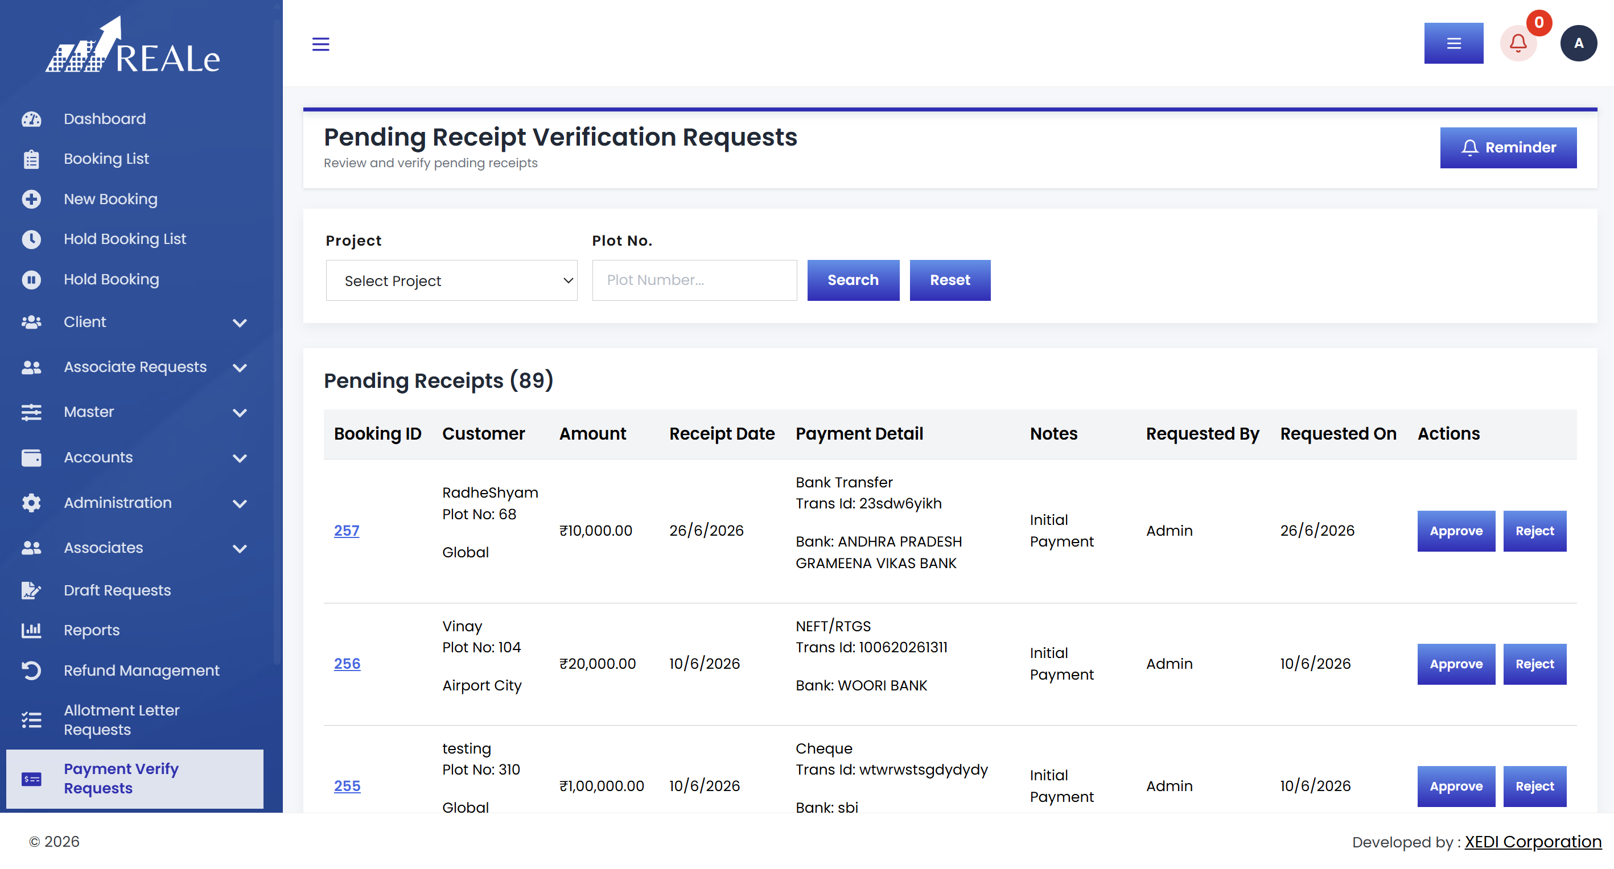
Task: Click the Payment Verify money icon
Action: 31,779
